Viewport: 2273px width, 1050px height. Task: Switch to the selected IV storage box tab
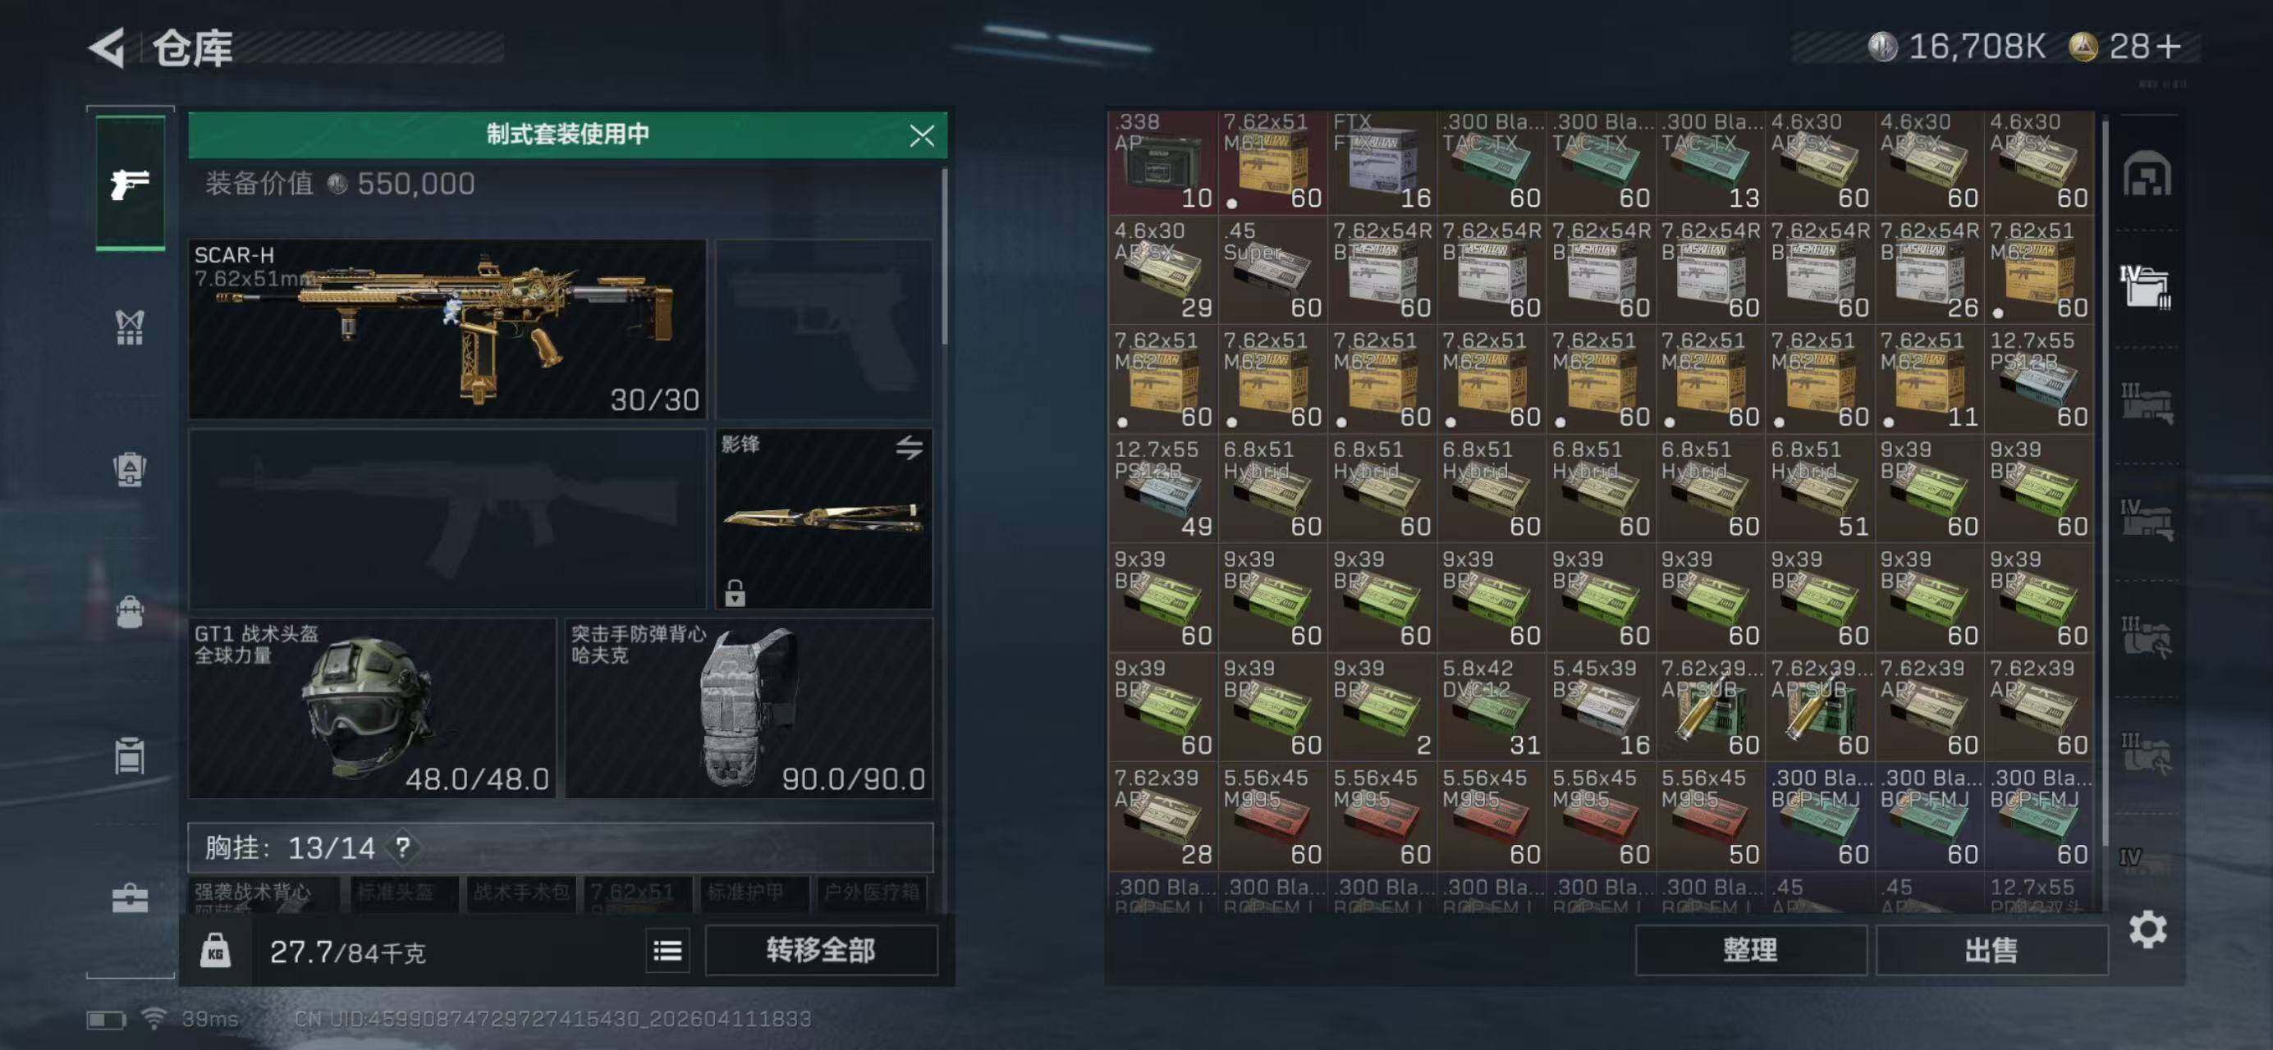[2145, 286]
